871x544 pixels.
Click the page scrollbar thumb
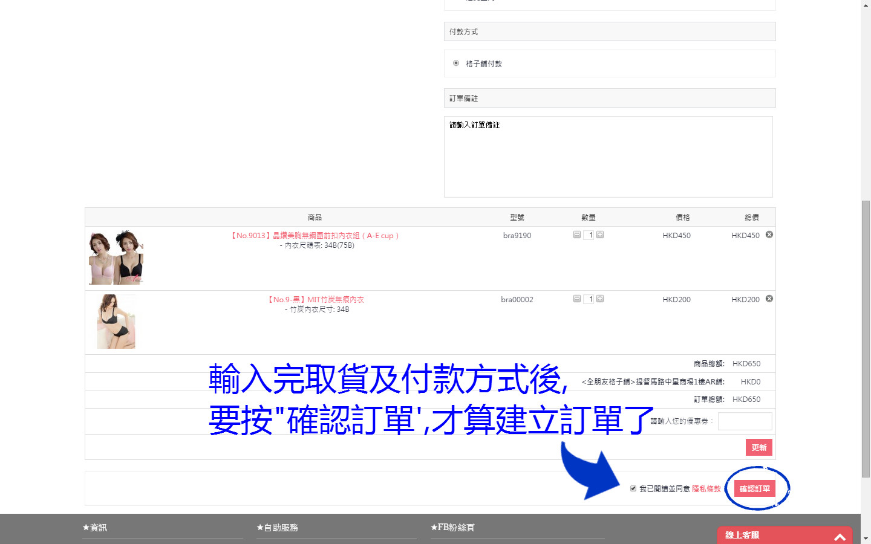(866, 339)
